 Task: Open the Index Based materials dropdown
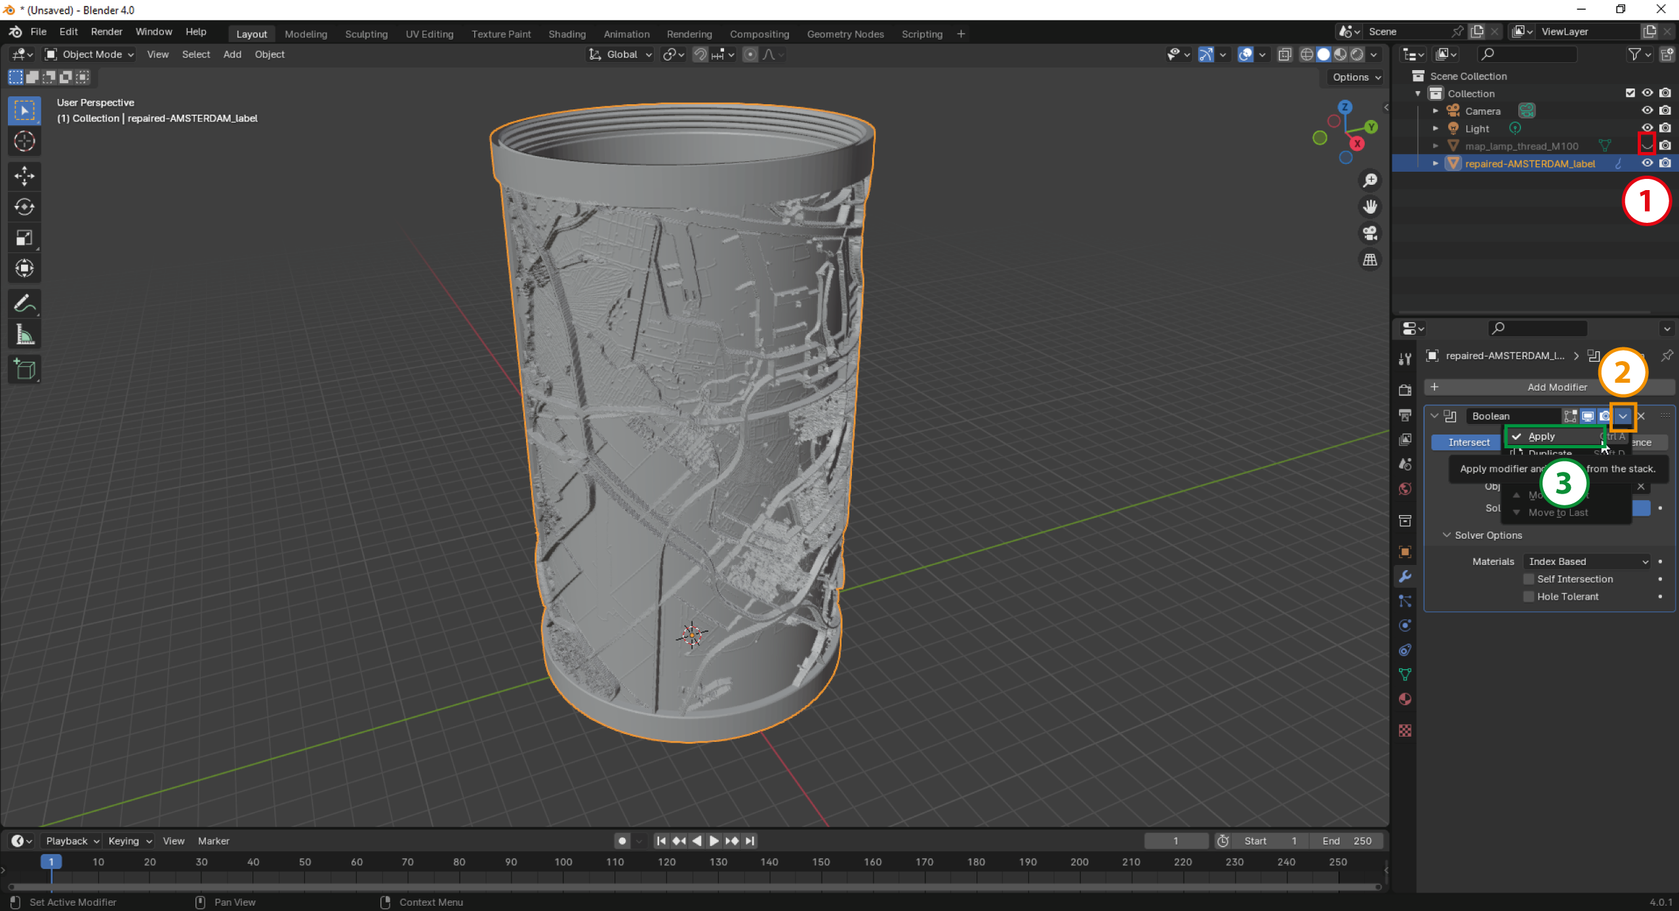click(x=1585, y=561)
